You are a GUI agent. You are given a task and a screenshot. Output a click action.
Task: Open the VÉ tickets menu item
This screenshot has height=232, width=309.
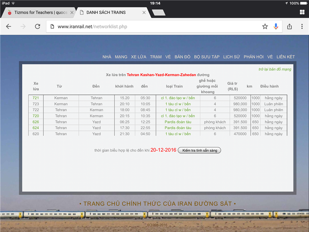[x=168, y=57]
